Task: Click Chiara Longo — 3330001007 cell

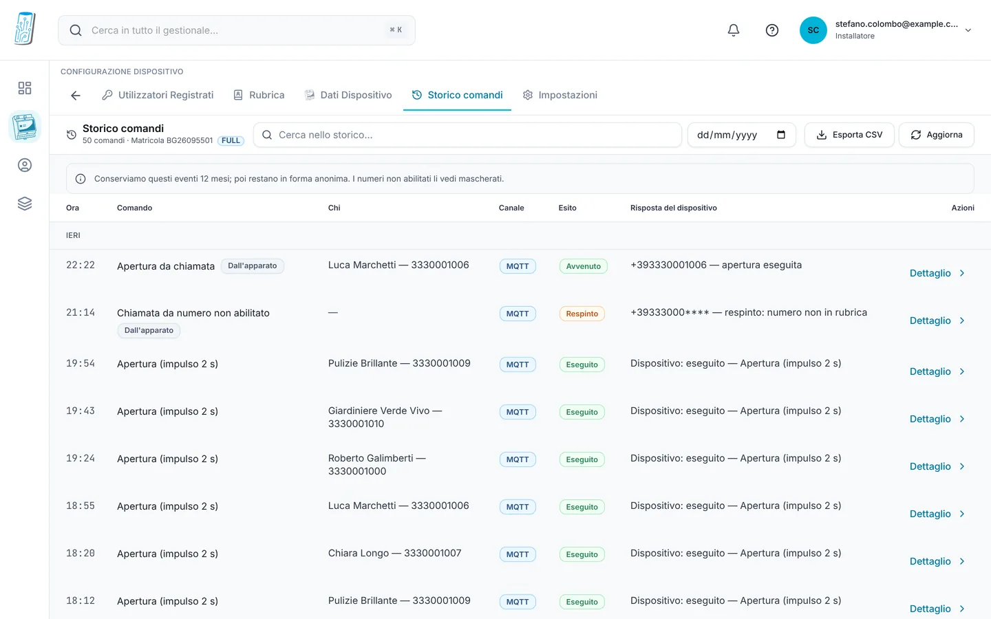Action: point(395,553)
